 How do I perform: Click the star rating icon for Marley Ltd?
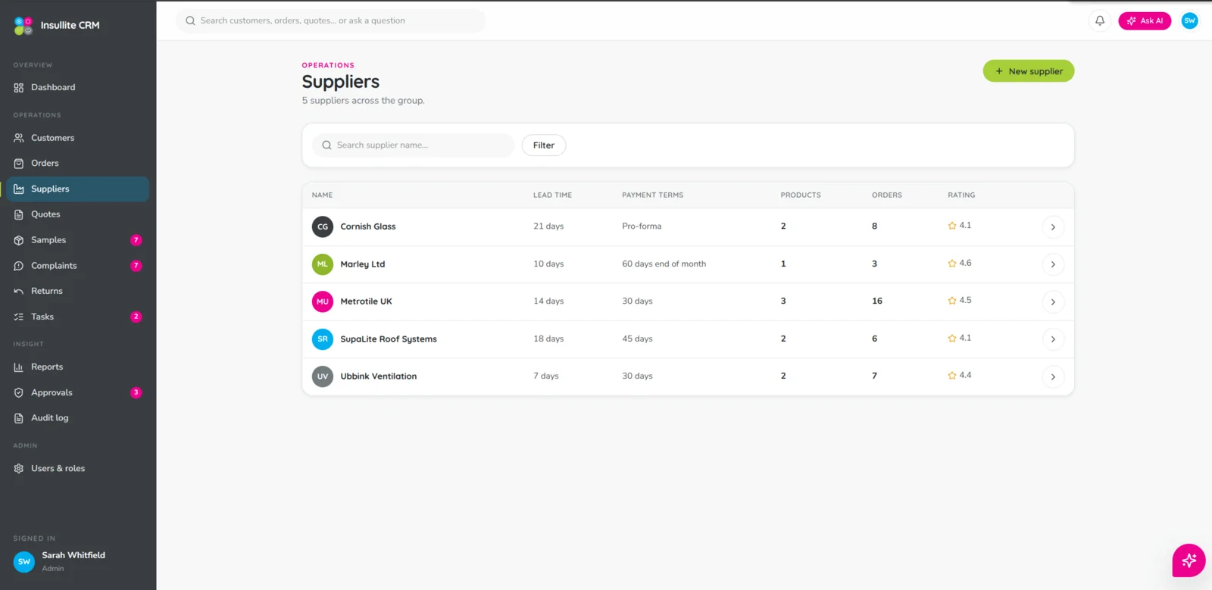952,264
